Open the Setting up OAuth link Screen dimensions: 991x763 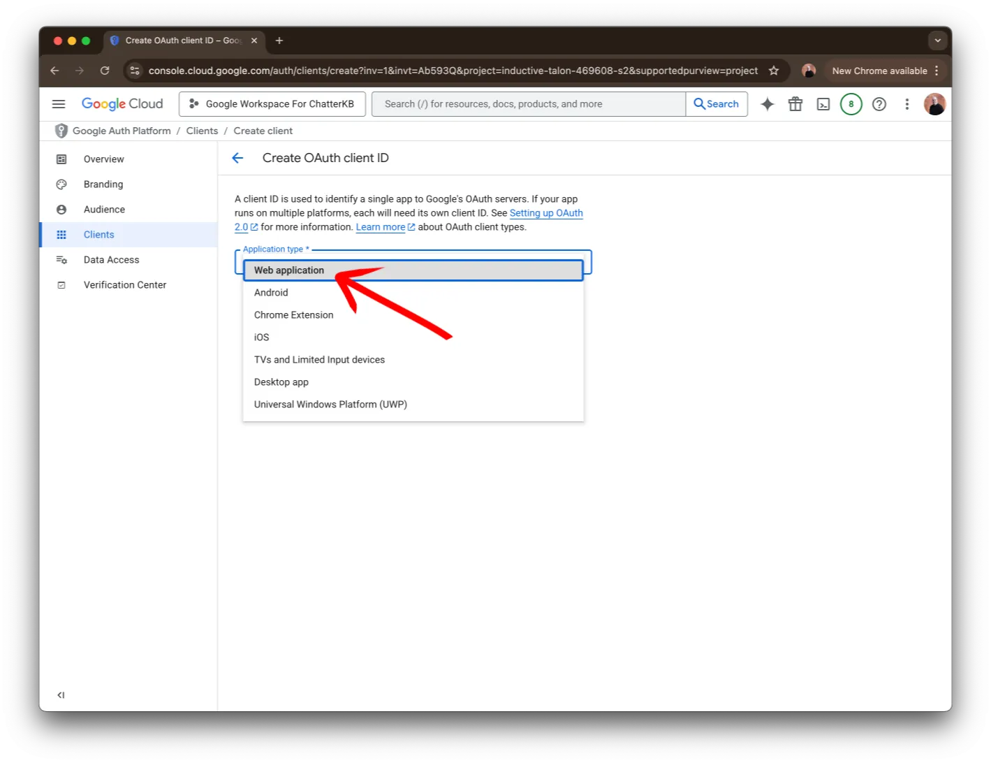tap(546, 213)
